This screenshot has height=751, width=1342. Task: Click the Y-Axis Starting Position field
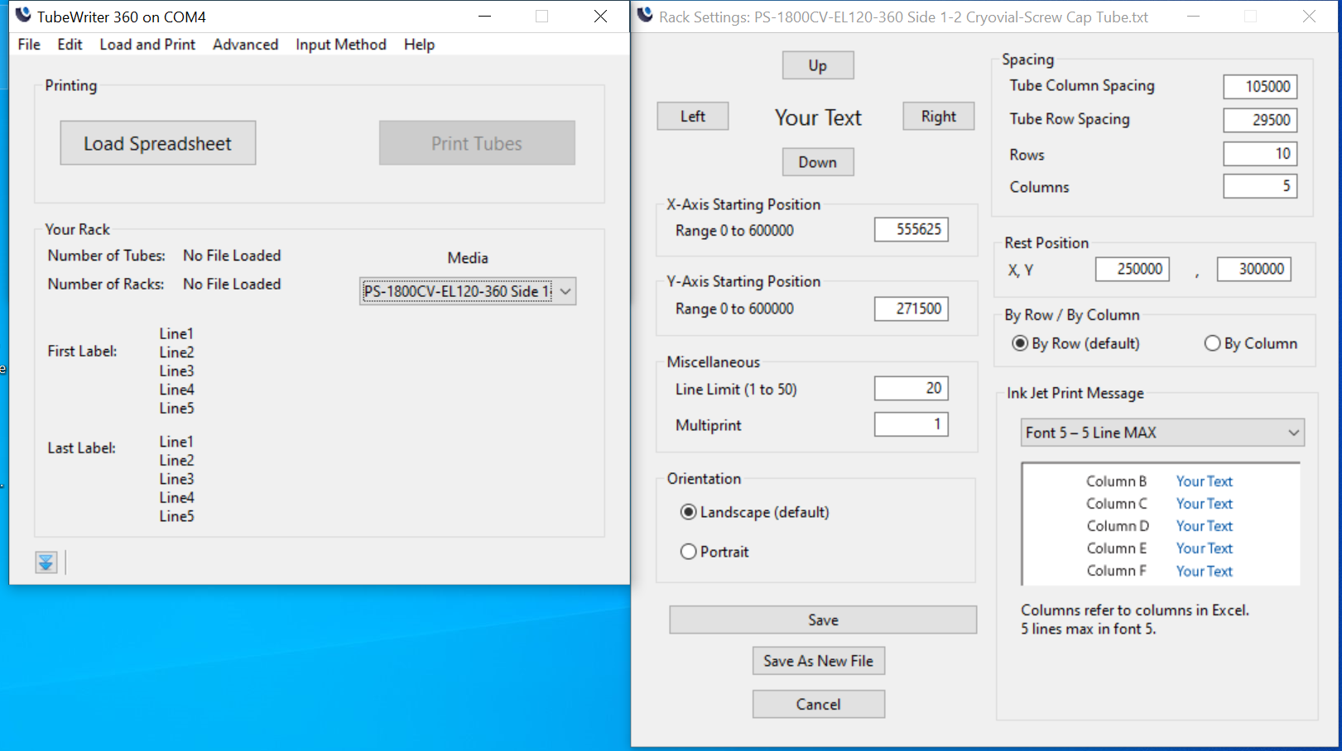(912, 309)
